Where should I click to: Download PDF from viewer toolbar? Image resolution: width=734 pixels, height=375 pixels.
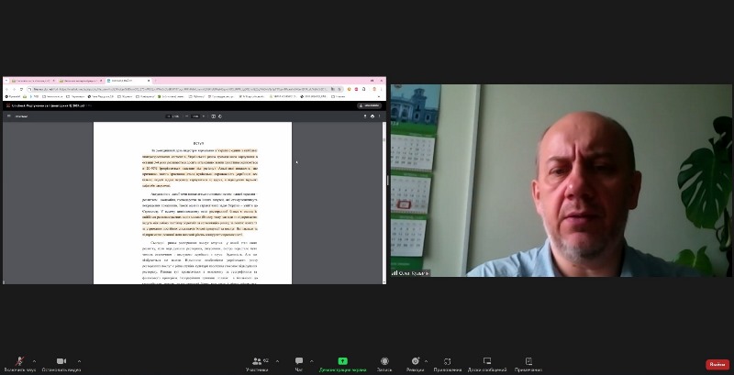[365, 116]
